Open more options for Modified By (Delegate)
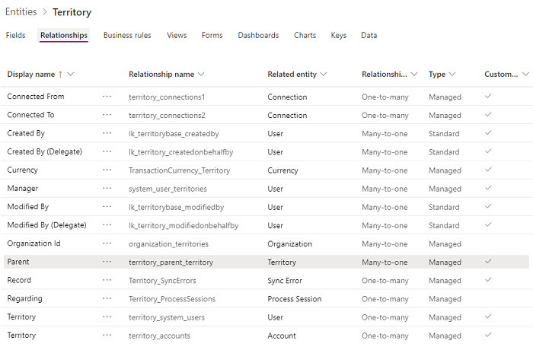This screenshot has width=533, height=350. (x=107, y=225)
